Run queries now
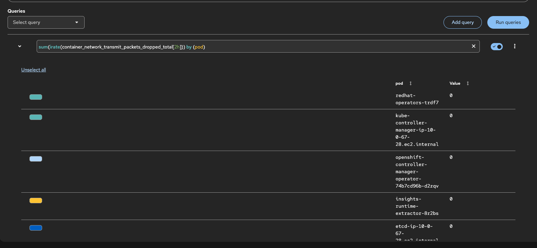 tap(508, 23)
